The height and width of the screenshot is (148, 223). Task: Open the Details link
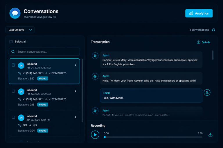204,42
